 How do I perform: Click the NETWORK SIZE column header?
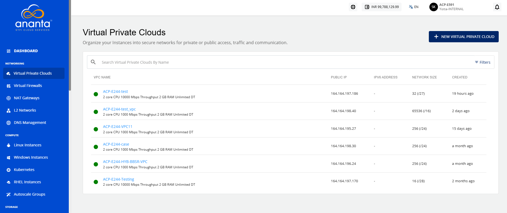[x=424, y=77]
